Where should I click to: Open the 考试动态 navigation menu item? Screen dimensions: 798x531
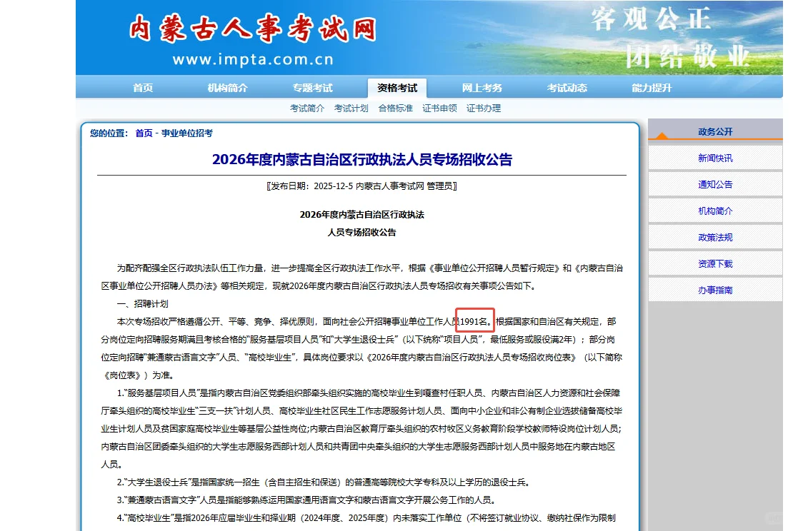(x=567, y=87)
